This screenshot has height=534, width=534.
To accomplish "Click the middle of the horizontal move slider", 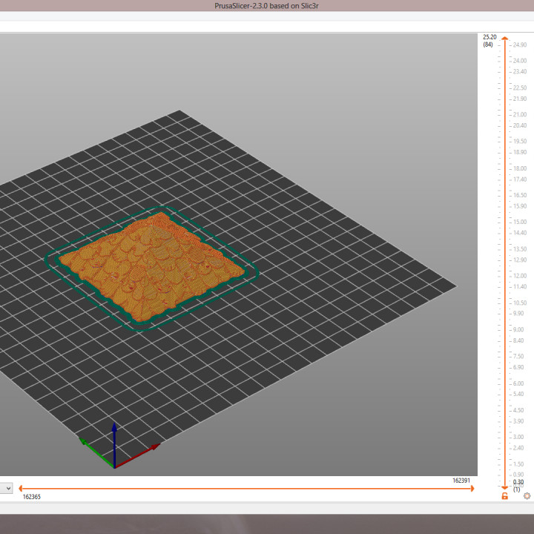I will 246,488.
